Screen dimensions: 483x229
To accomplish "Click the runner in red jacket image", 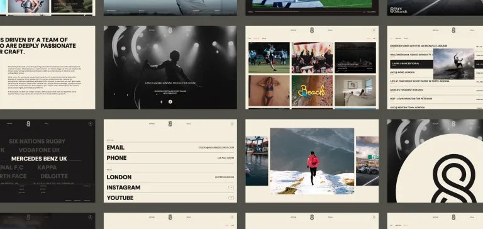I will tap(312, 161).
